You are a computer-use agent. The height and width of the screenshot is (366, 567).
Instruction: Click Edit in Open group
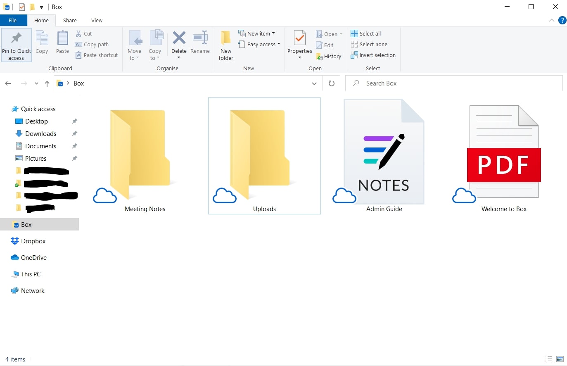pyautogui.click(x=325, y=45)
